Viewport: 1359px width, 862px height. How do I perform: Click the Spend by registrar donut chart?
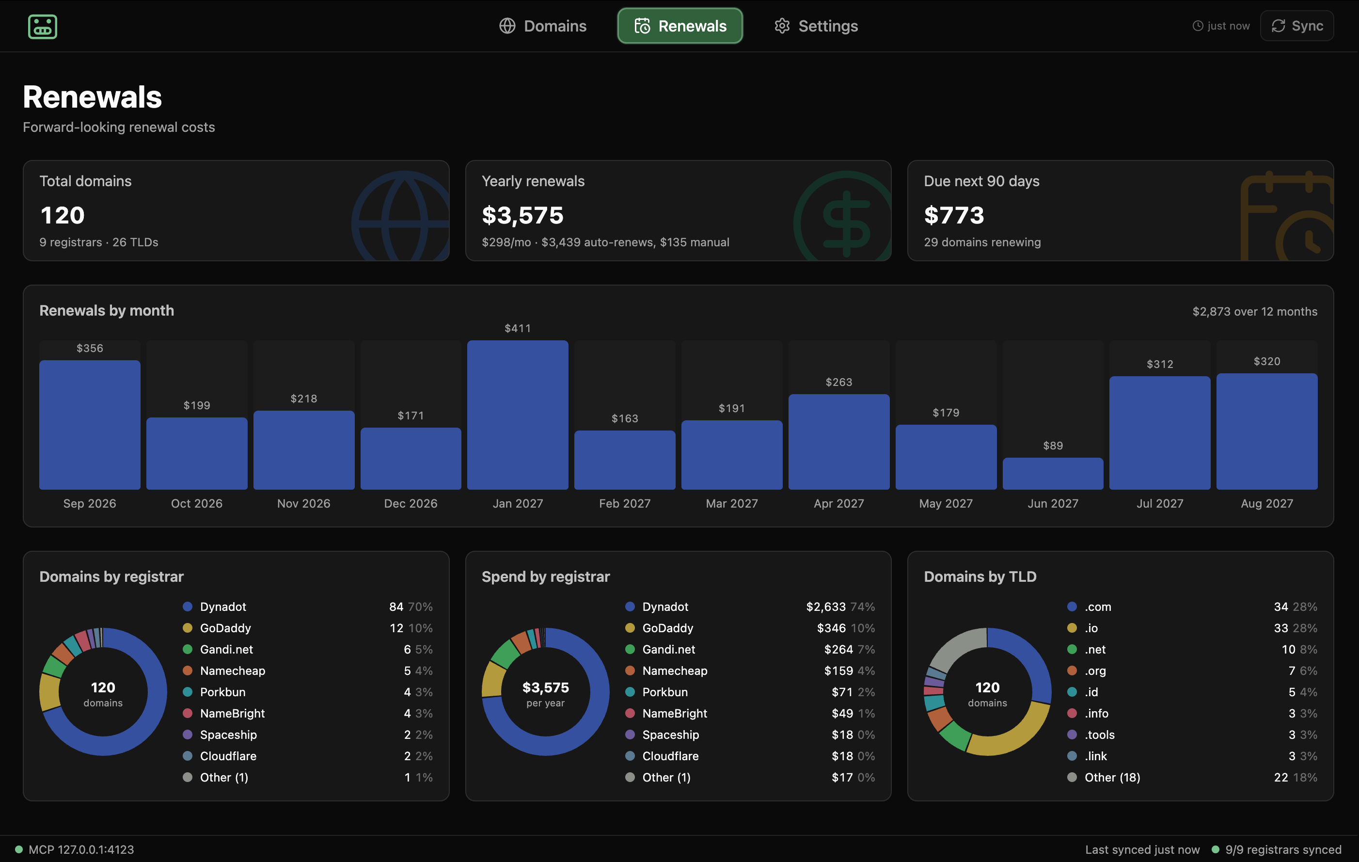pos(545,691)
